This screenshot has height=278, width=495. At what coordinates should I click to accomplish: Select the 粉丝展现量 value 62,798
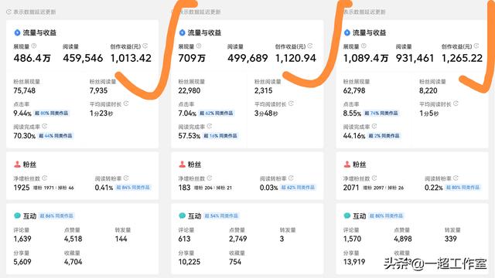click(354, 91)
